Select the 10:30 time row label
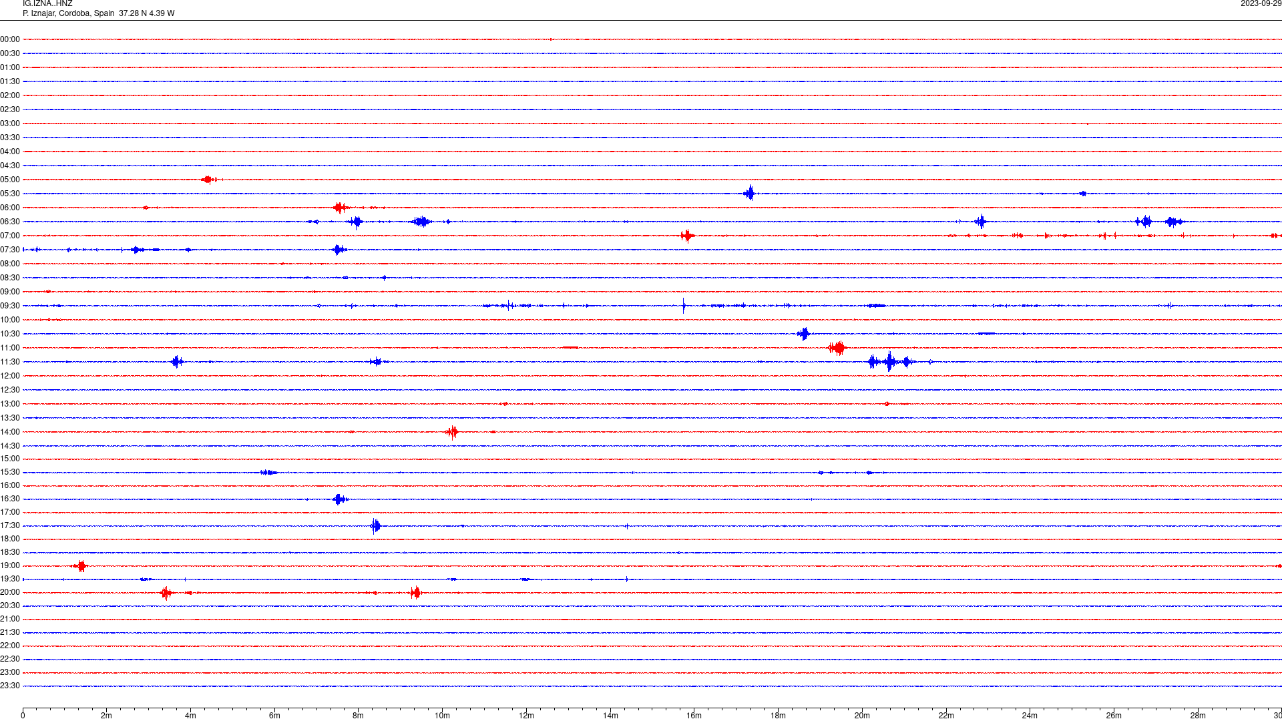1282x721 pixels. [10, 334]
